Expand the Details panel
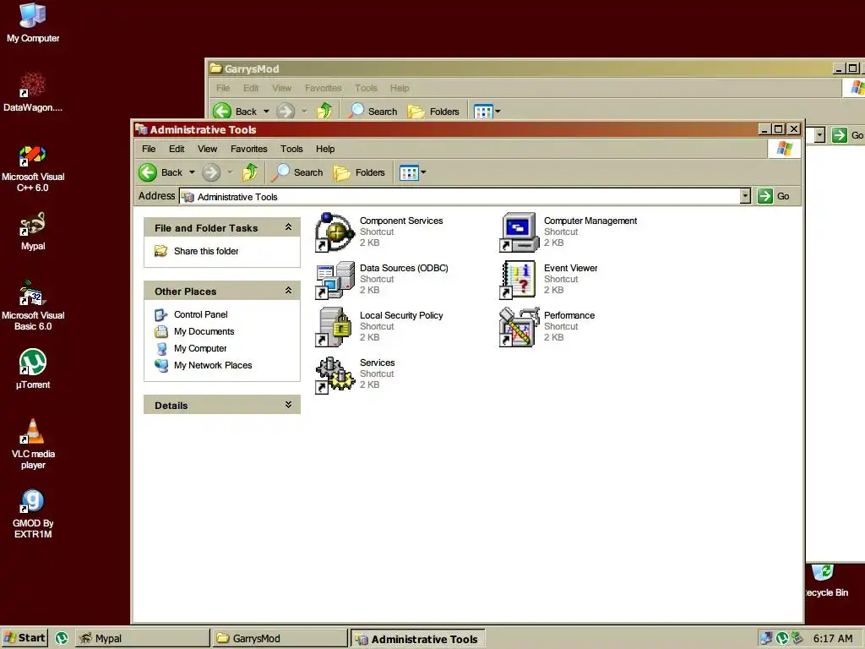865x649 pixels. click(288, 405)
